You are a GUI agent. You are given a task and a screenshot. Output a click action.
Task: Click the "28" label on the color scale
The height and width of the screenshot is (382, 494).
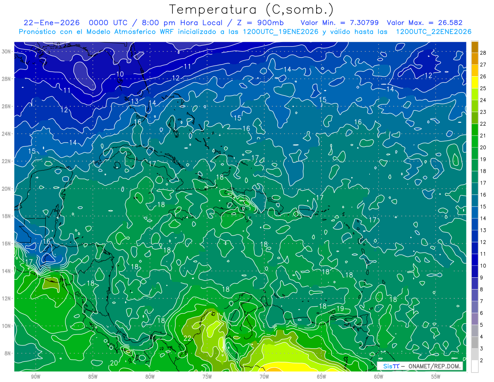tap(483, 53)
